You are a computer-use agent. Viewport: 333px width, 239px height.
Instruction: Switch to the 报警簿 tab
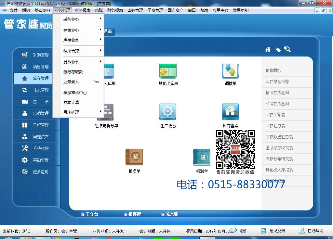click(134, 214)
